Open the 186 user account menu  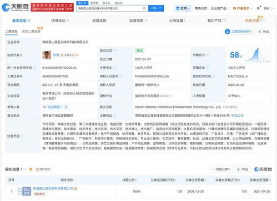pyautogui.click(x=269, y=8)
